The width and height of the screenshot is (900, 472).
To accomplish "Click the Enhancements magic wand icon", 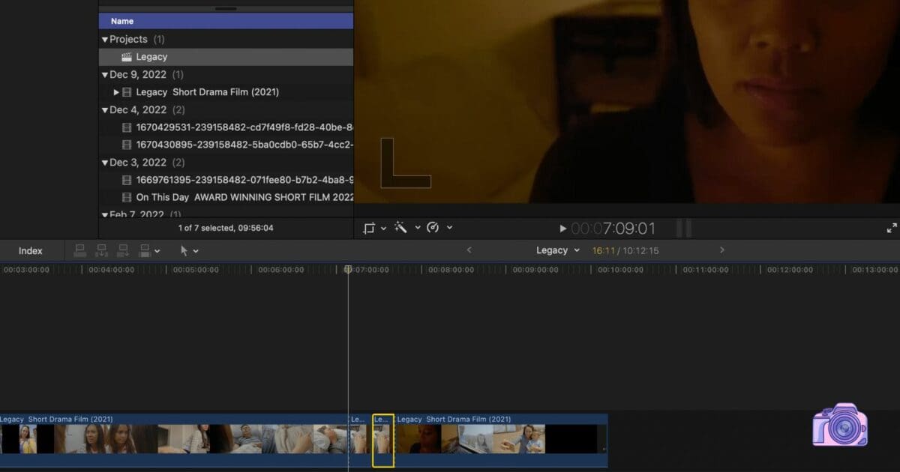I will 403,228.
